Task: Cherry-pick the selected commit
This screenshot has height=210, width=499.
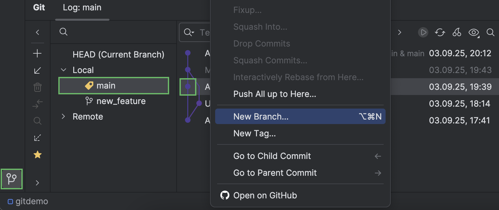Action: (x=457, y=32)
